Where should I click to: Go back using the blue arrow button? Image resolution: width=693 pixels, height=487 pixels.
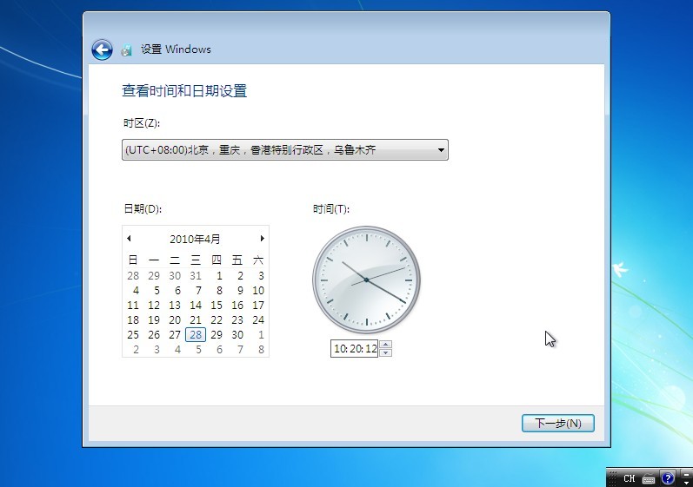[x=102, y=49]
